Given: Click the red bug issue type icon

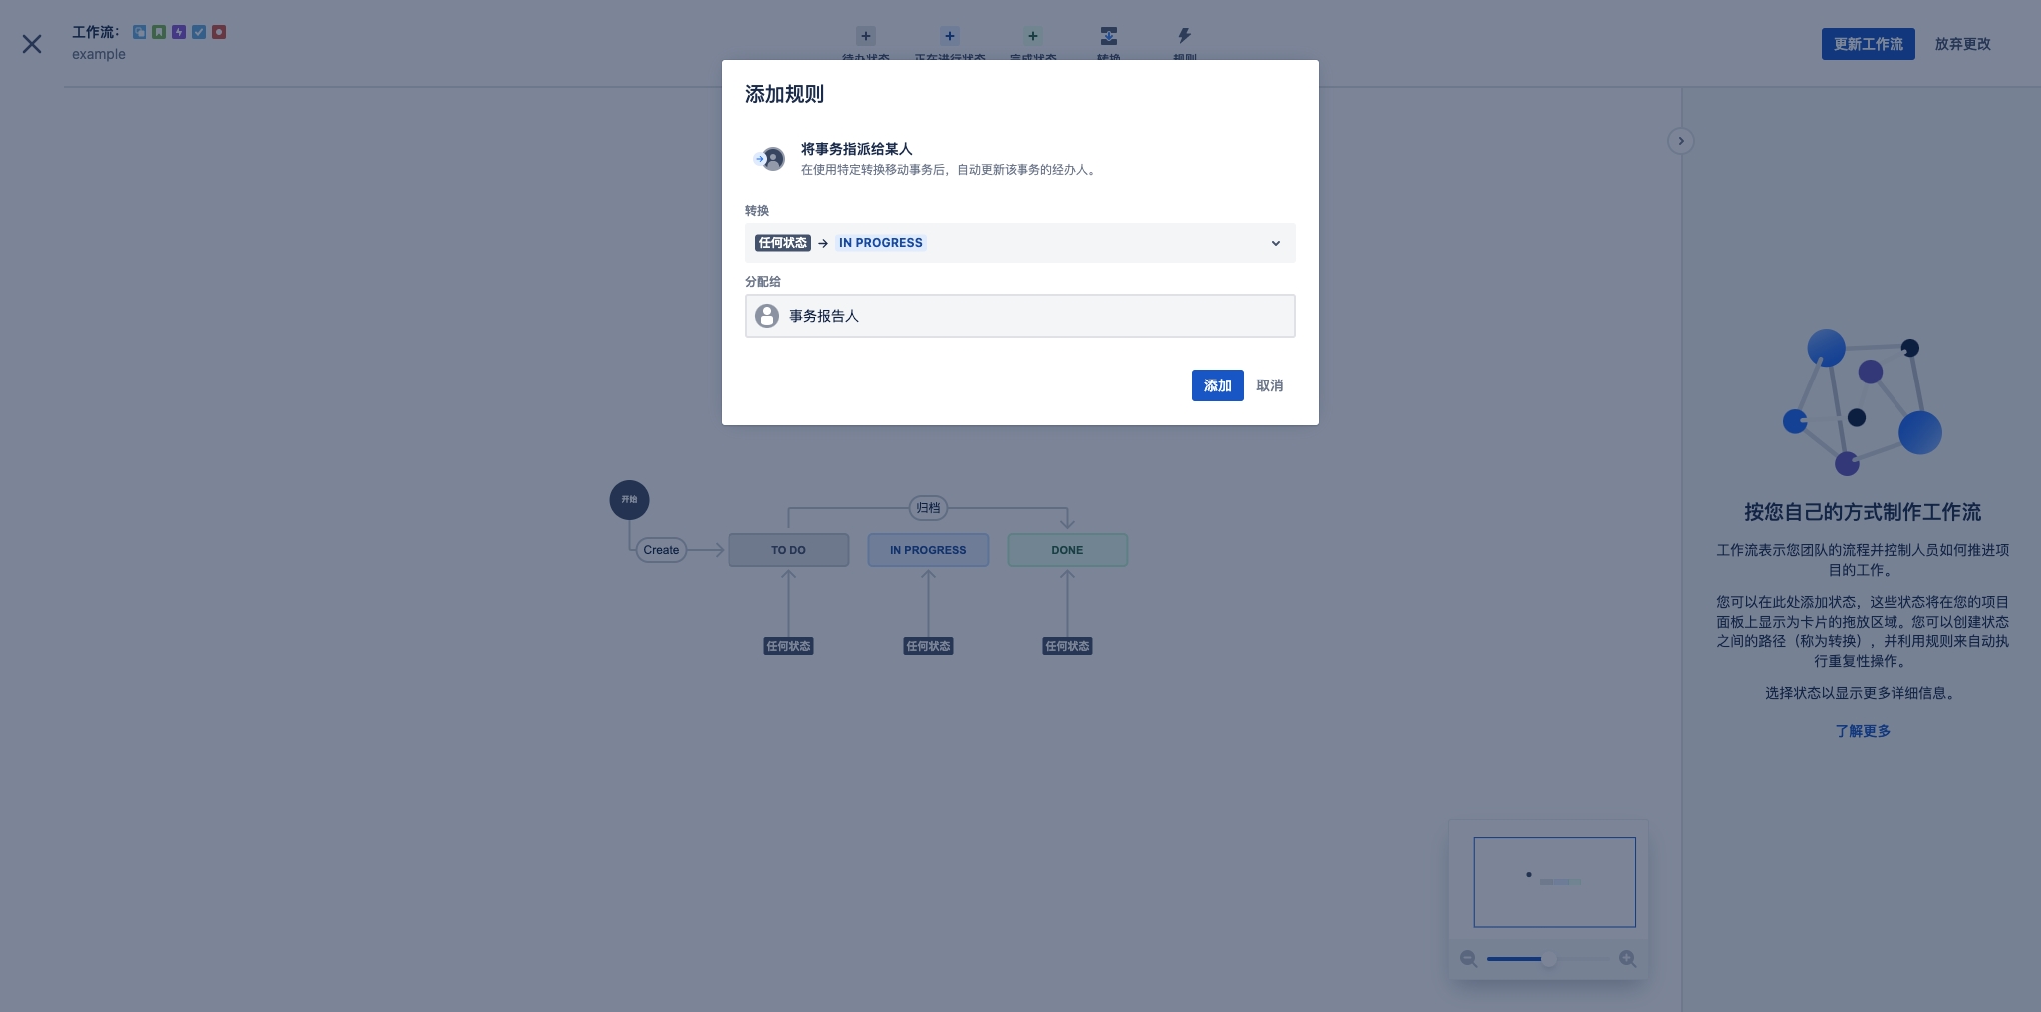Looking at the screenshot, I should click(x=219, y=32).
